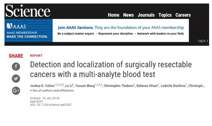Click author name Yuxuan Wang

pyautogui.click(x=85, y=86)
